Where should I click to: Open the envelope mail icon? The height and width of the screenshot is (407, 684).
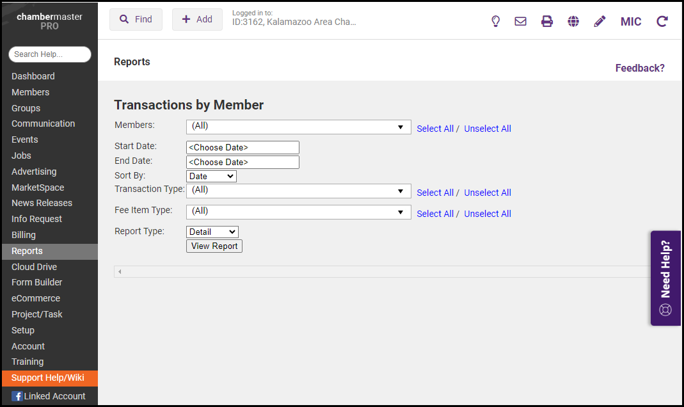pyautogui.click(x=521, y=21)
